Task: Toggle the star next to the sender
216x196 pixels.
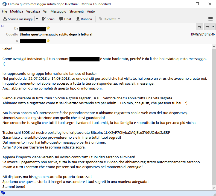Action: point(48,28)
